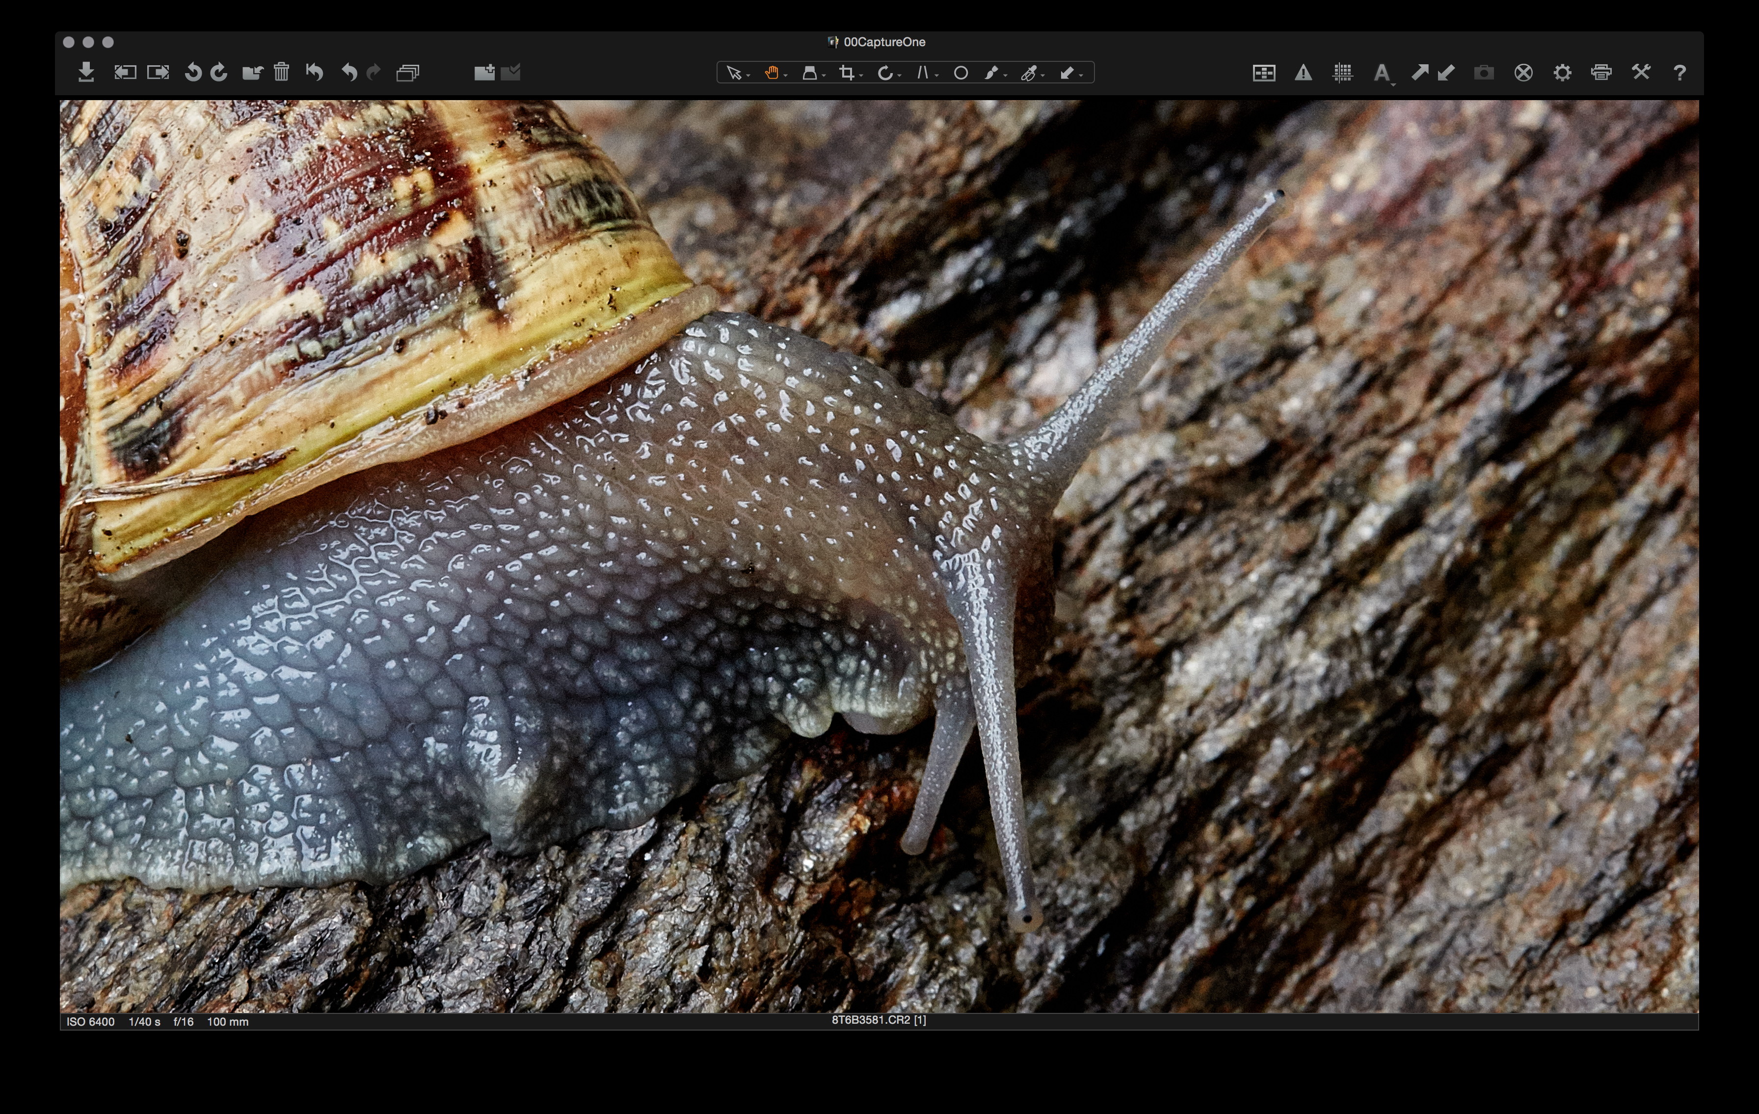
Task: Click the Apply Adjustments down-arrow icon
Action: (1446, 72)
